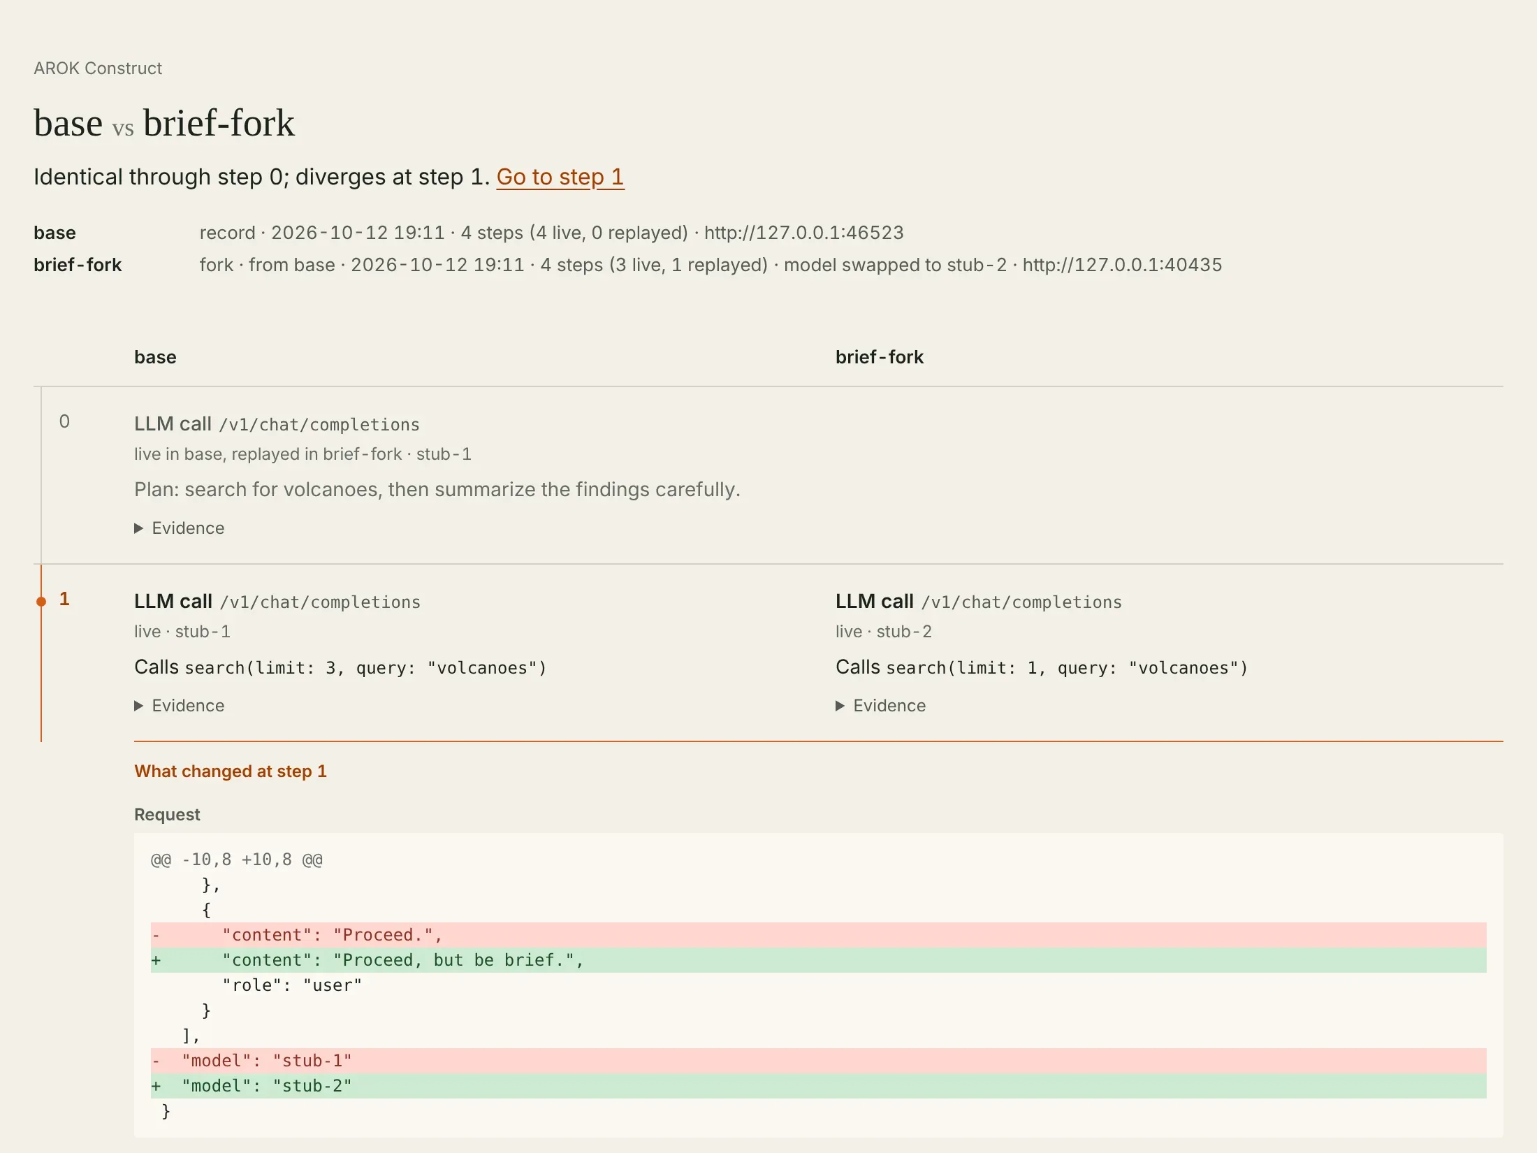
Task: Expand Evidence under brief-fork step 1
Action: tap(881, 706)
